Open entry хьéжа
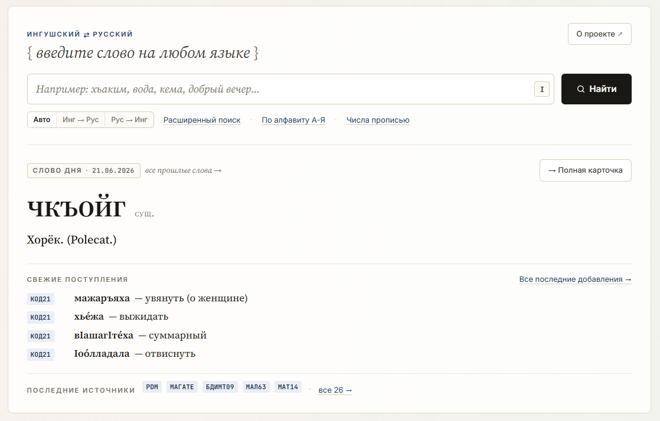The image size is (660, 421). [89, 317]
